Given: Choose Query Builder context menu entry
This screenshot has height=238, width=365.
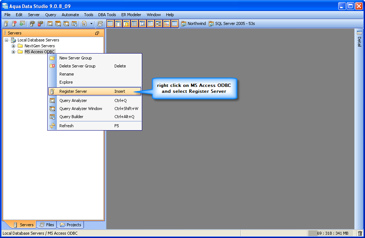Looking at the screenshot, I should pos(95,117).
